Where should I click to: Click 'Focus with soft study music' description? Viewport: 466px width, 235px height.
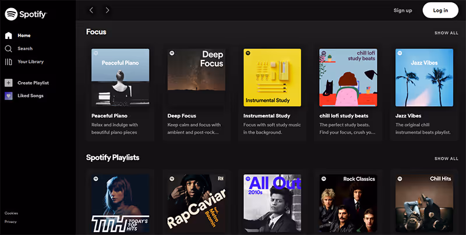click(272, 125)
